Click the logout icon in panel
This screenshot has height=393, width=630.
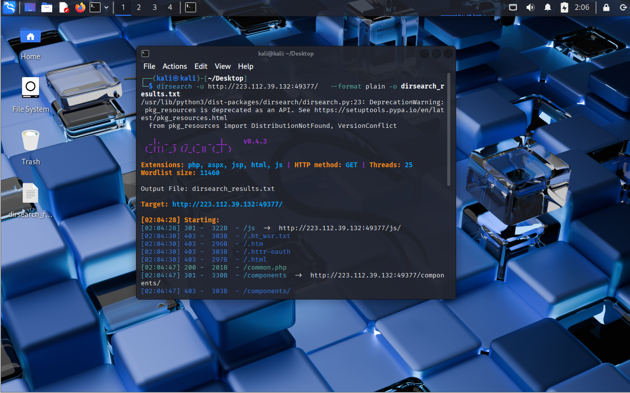[623, 7]
